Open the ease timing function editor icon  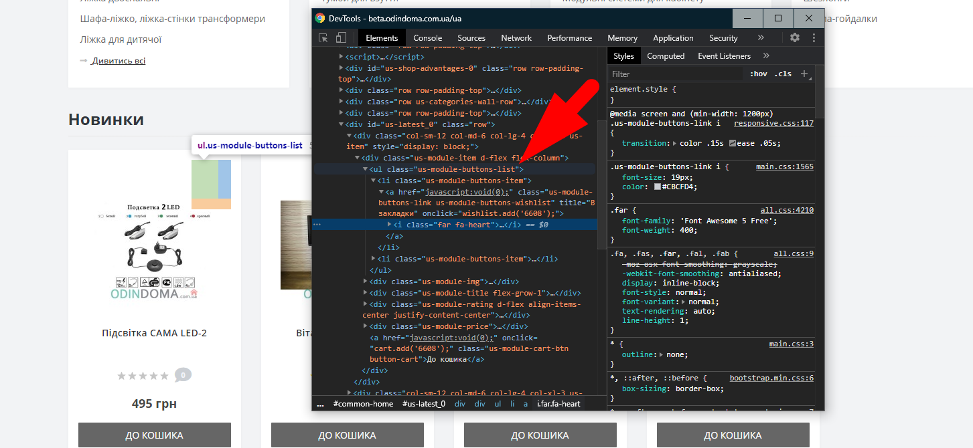point(733,143)
